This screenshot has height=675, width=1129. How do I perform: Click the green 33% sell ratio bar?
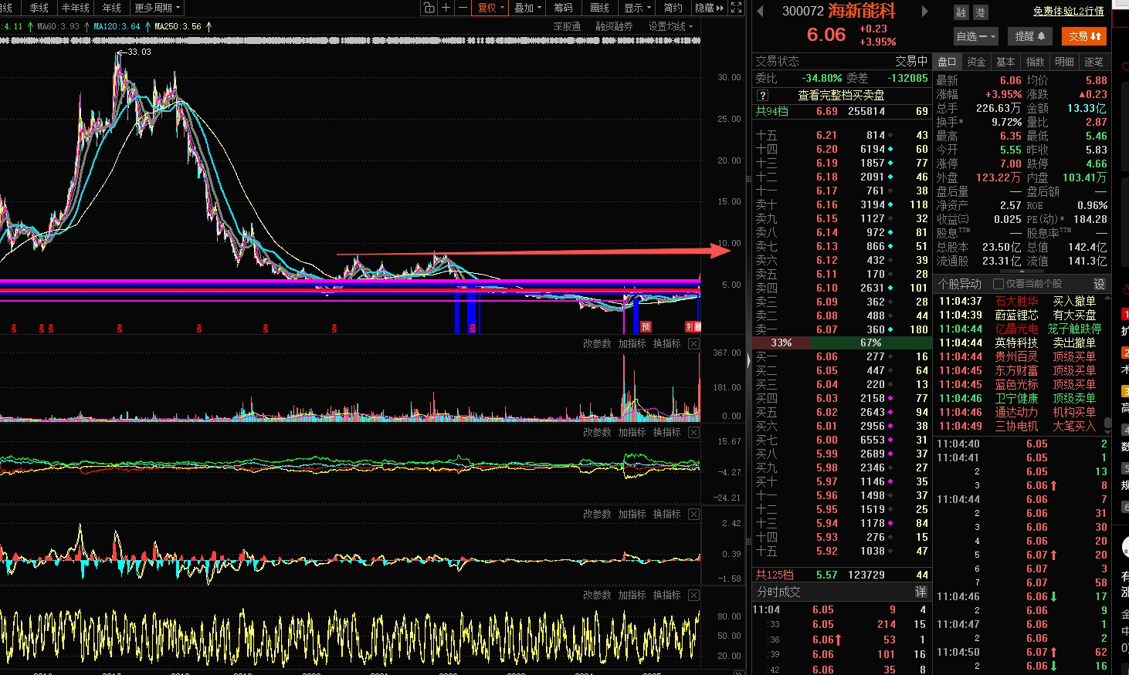coord(781,343)
